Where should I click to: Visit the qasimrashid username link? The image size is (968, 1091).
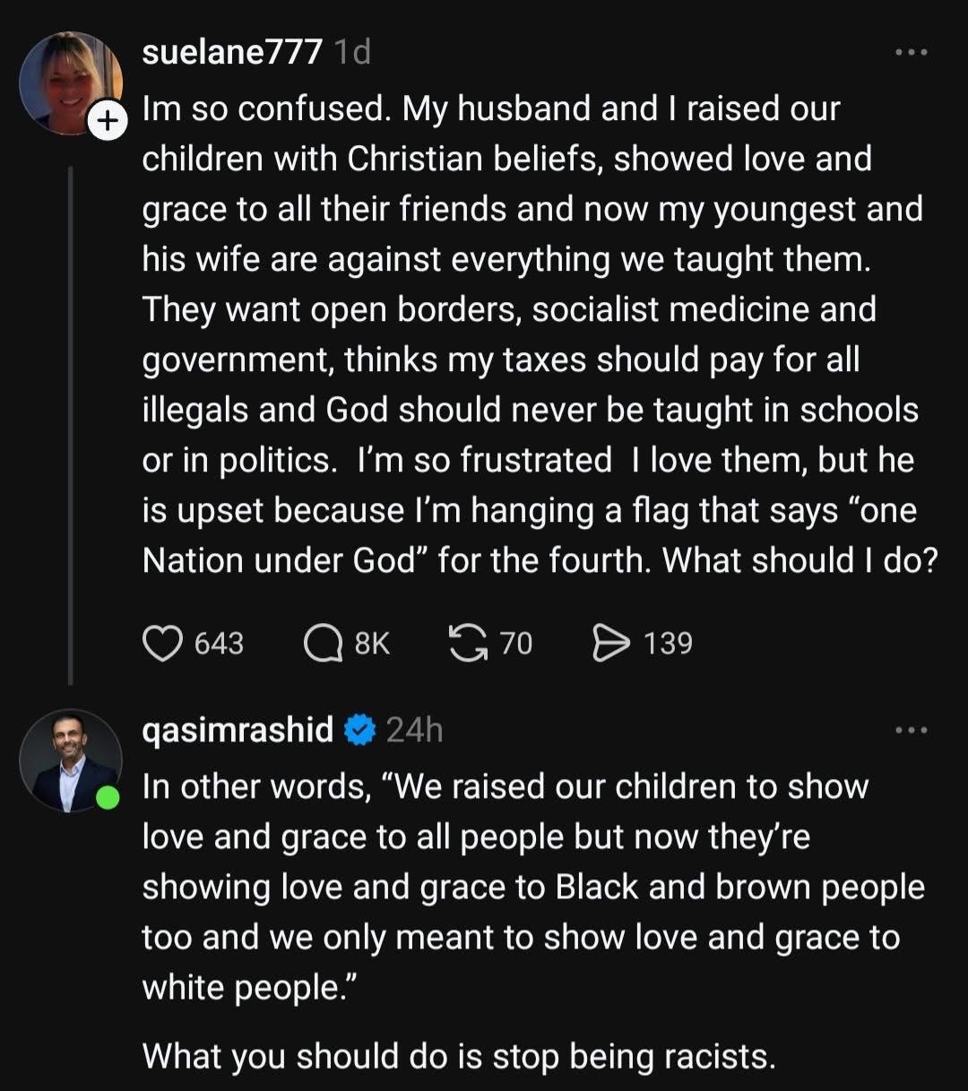tap(238, 731)
